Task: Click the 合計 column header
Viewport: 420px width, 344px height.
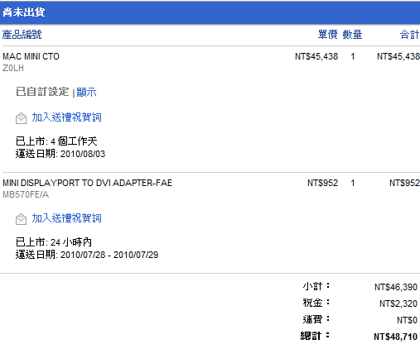Action: pos(410,35)
